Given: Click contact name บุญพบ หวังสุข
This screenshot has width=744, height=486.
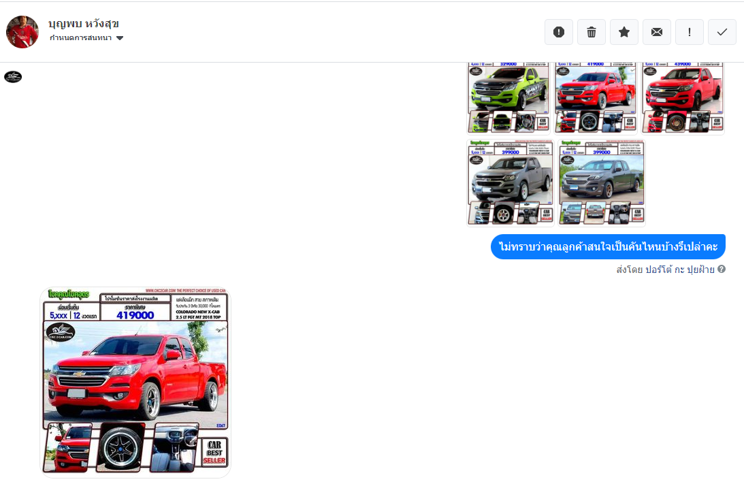Looking at the screenshot, I should click(84, 24).
